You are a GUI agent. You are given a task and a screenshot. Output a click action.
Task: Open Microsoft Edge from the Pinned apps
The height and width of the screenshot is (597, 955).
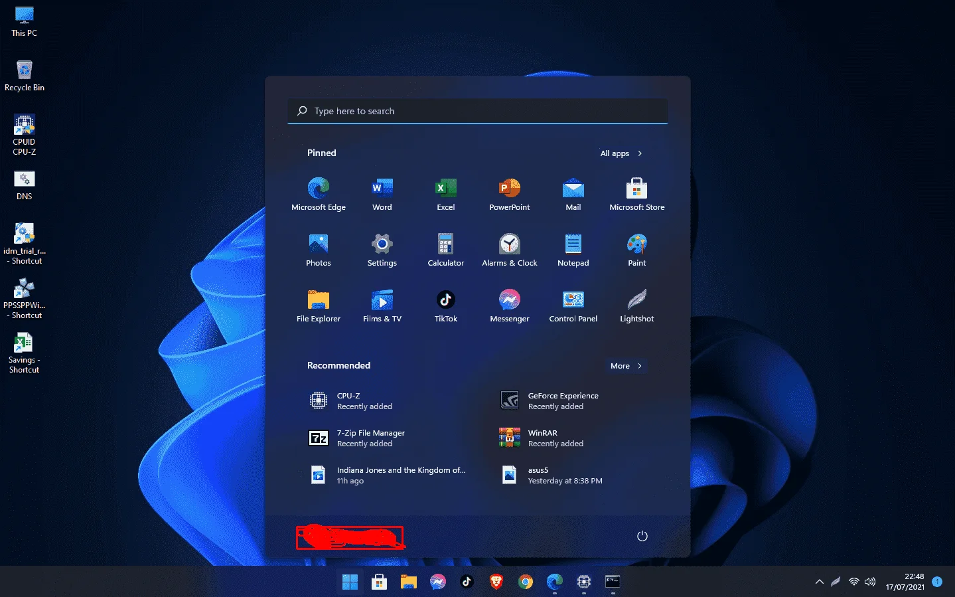click(319, 194)
